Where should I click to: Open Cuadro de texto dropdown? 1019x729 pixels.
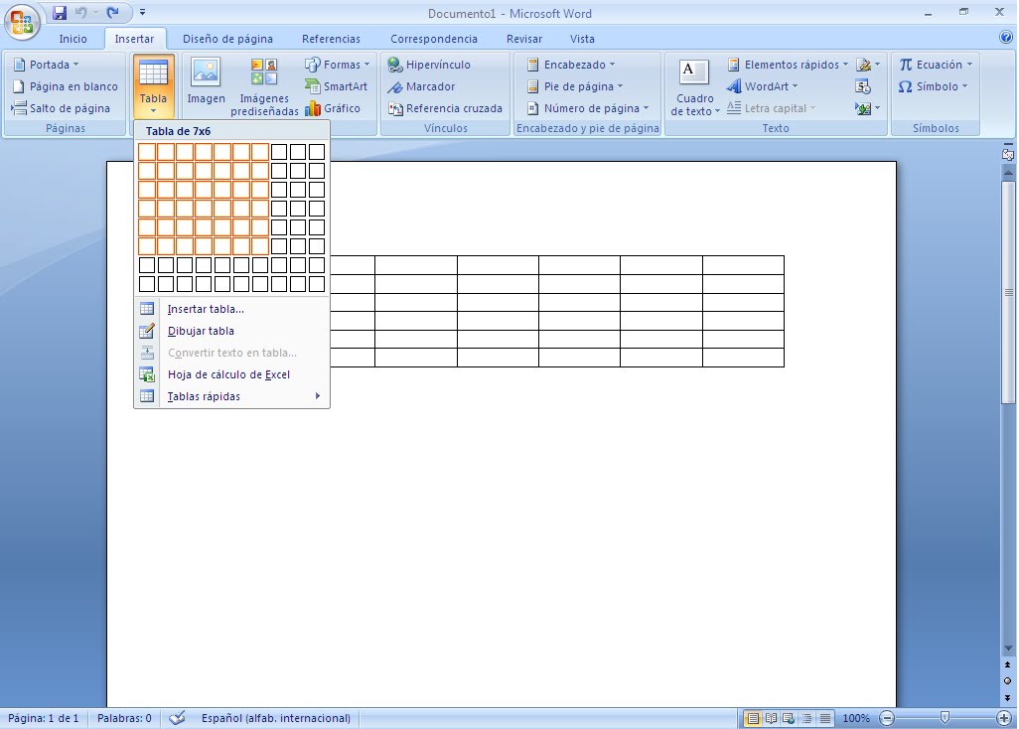(694, 87)
